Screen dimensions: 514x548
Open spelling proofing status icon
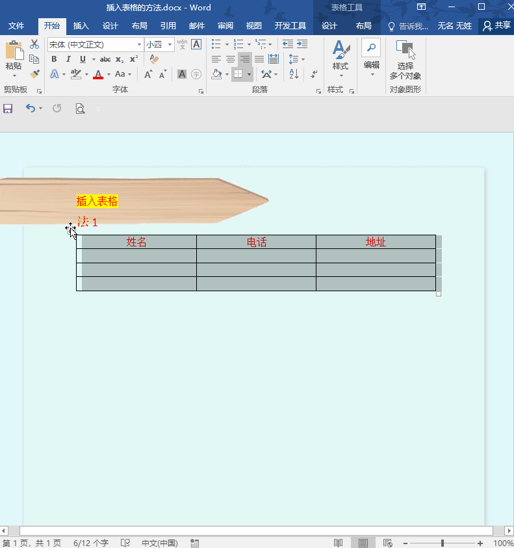click(x=125, y=543)
